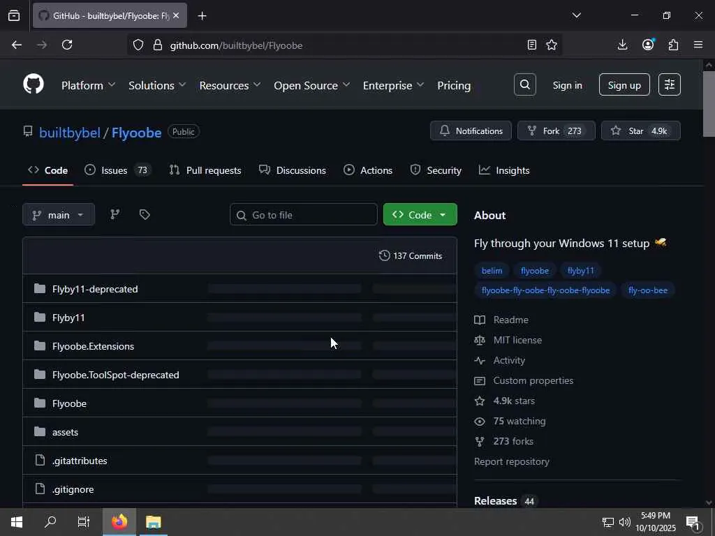Expand the Enterprise menu
This screenshot has width=715, height=536.
point(393,85)
